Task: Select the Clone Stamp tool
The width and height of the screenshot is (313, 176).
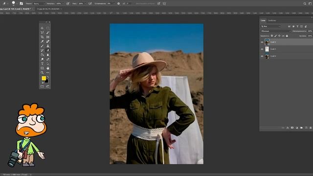Action: point(48,46)
